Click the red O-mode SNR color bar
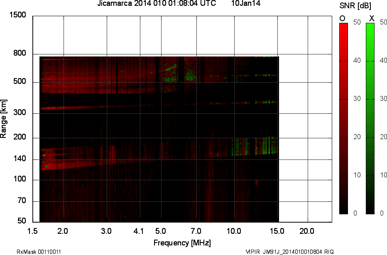387x255 pixels. click(343, 118)
